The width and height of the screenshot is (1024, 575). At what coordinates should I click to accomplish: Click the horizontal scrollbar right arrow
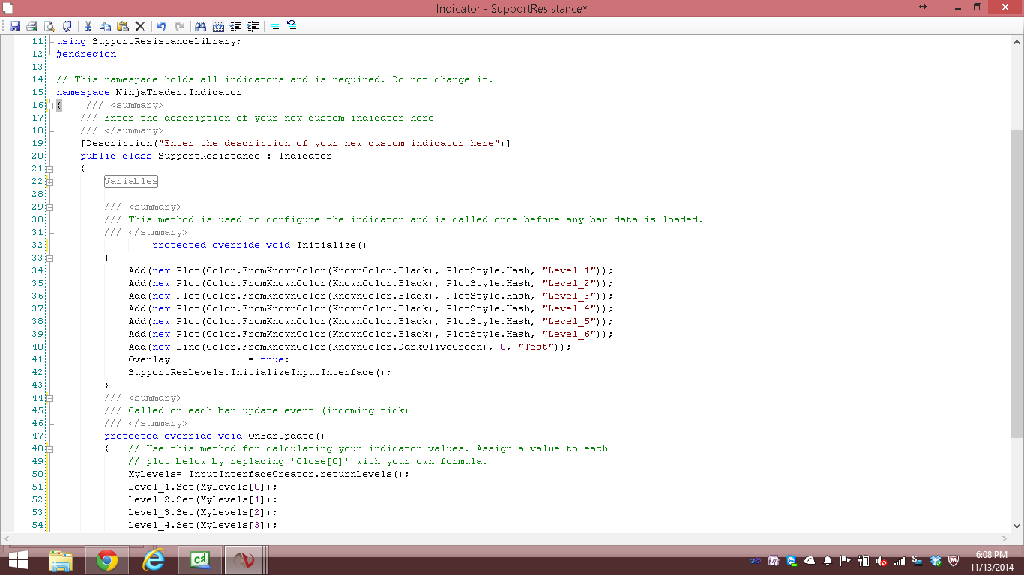click(1005, 538)
